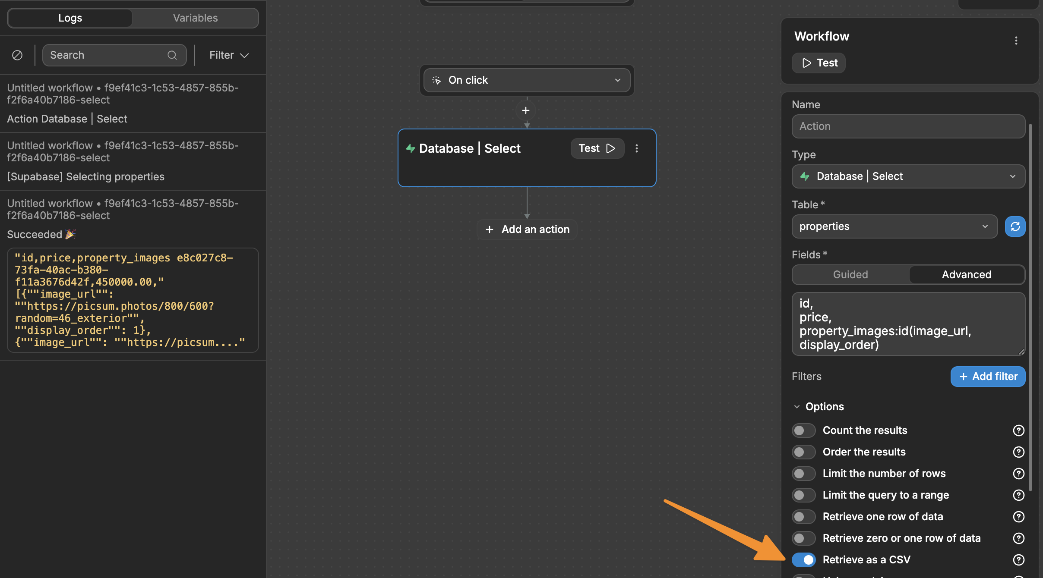Refresh the tables list with blue sync icon

(1015, 226)
